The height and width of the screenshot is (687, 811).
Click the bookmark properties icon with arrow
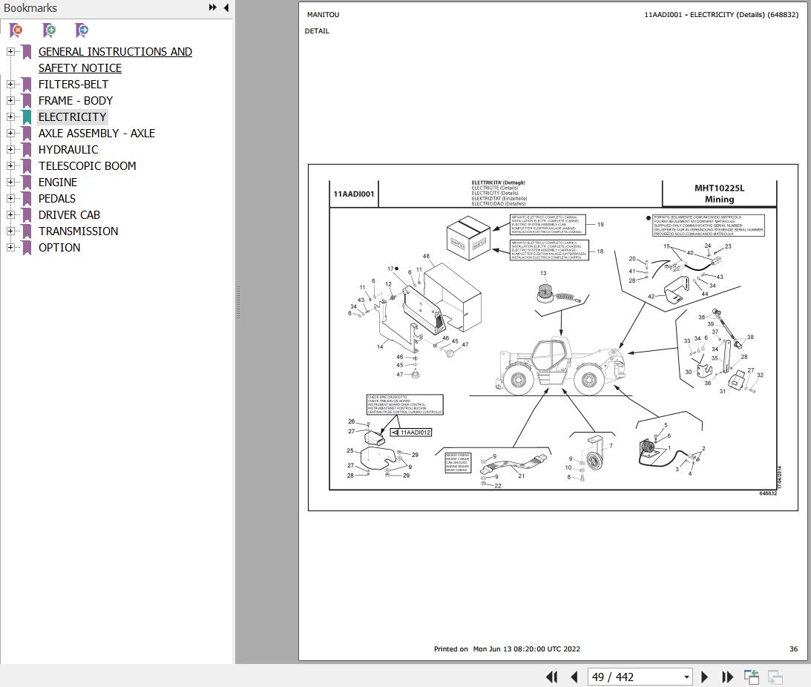pos(81,30)
